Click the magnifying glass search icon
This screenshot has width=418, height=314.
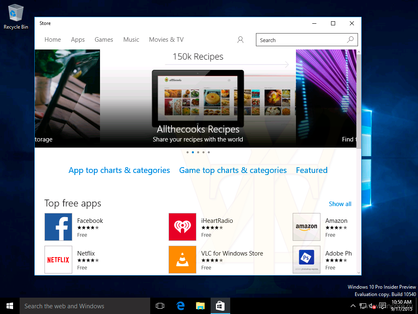pyautogui.click(x=350, y=40)
